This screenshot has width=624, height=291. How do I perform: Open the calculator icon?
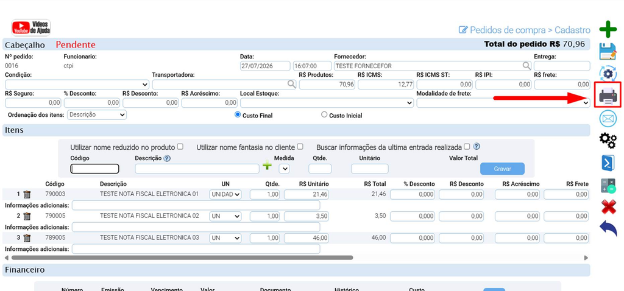click(608, 186)
